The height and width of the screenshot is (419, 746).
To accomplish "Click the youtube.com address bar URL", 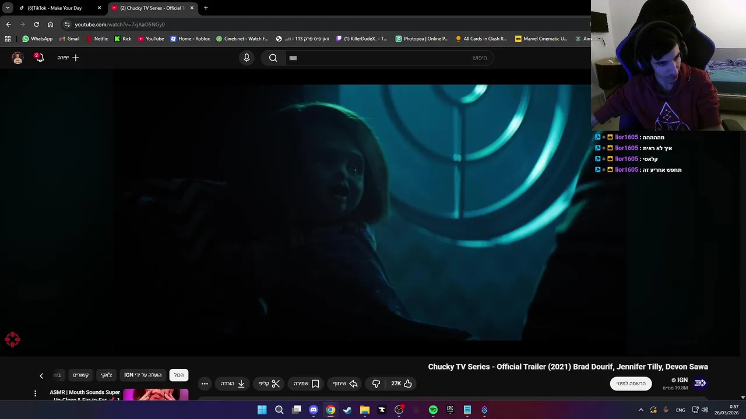I will (x=119, y=24).
